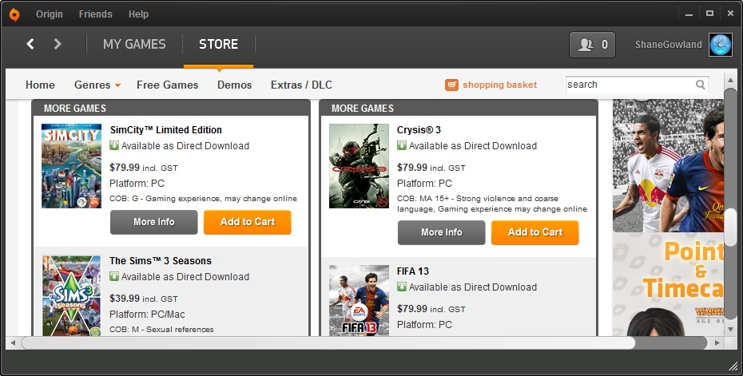View More Info for Crysis 3
The height and width of the screenshot is (376, 743).
click(x=441, y=232)
